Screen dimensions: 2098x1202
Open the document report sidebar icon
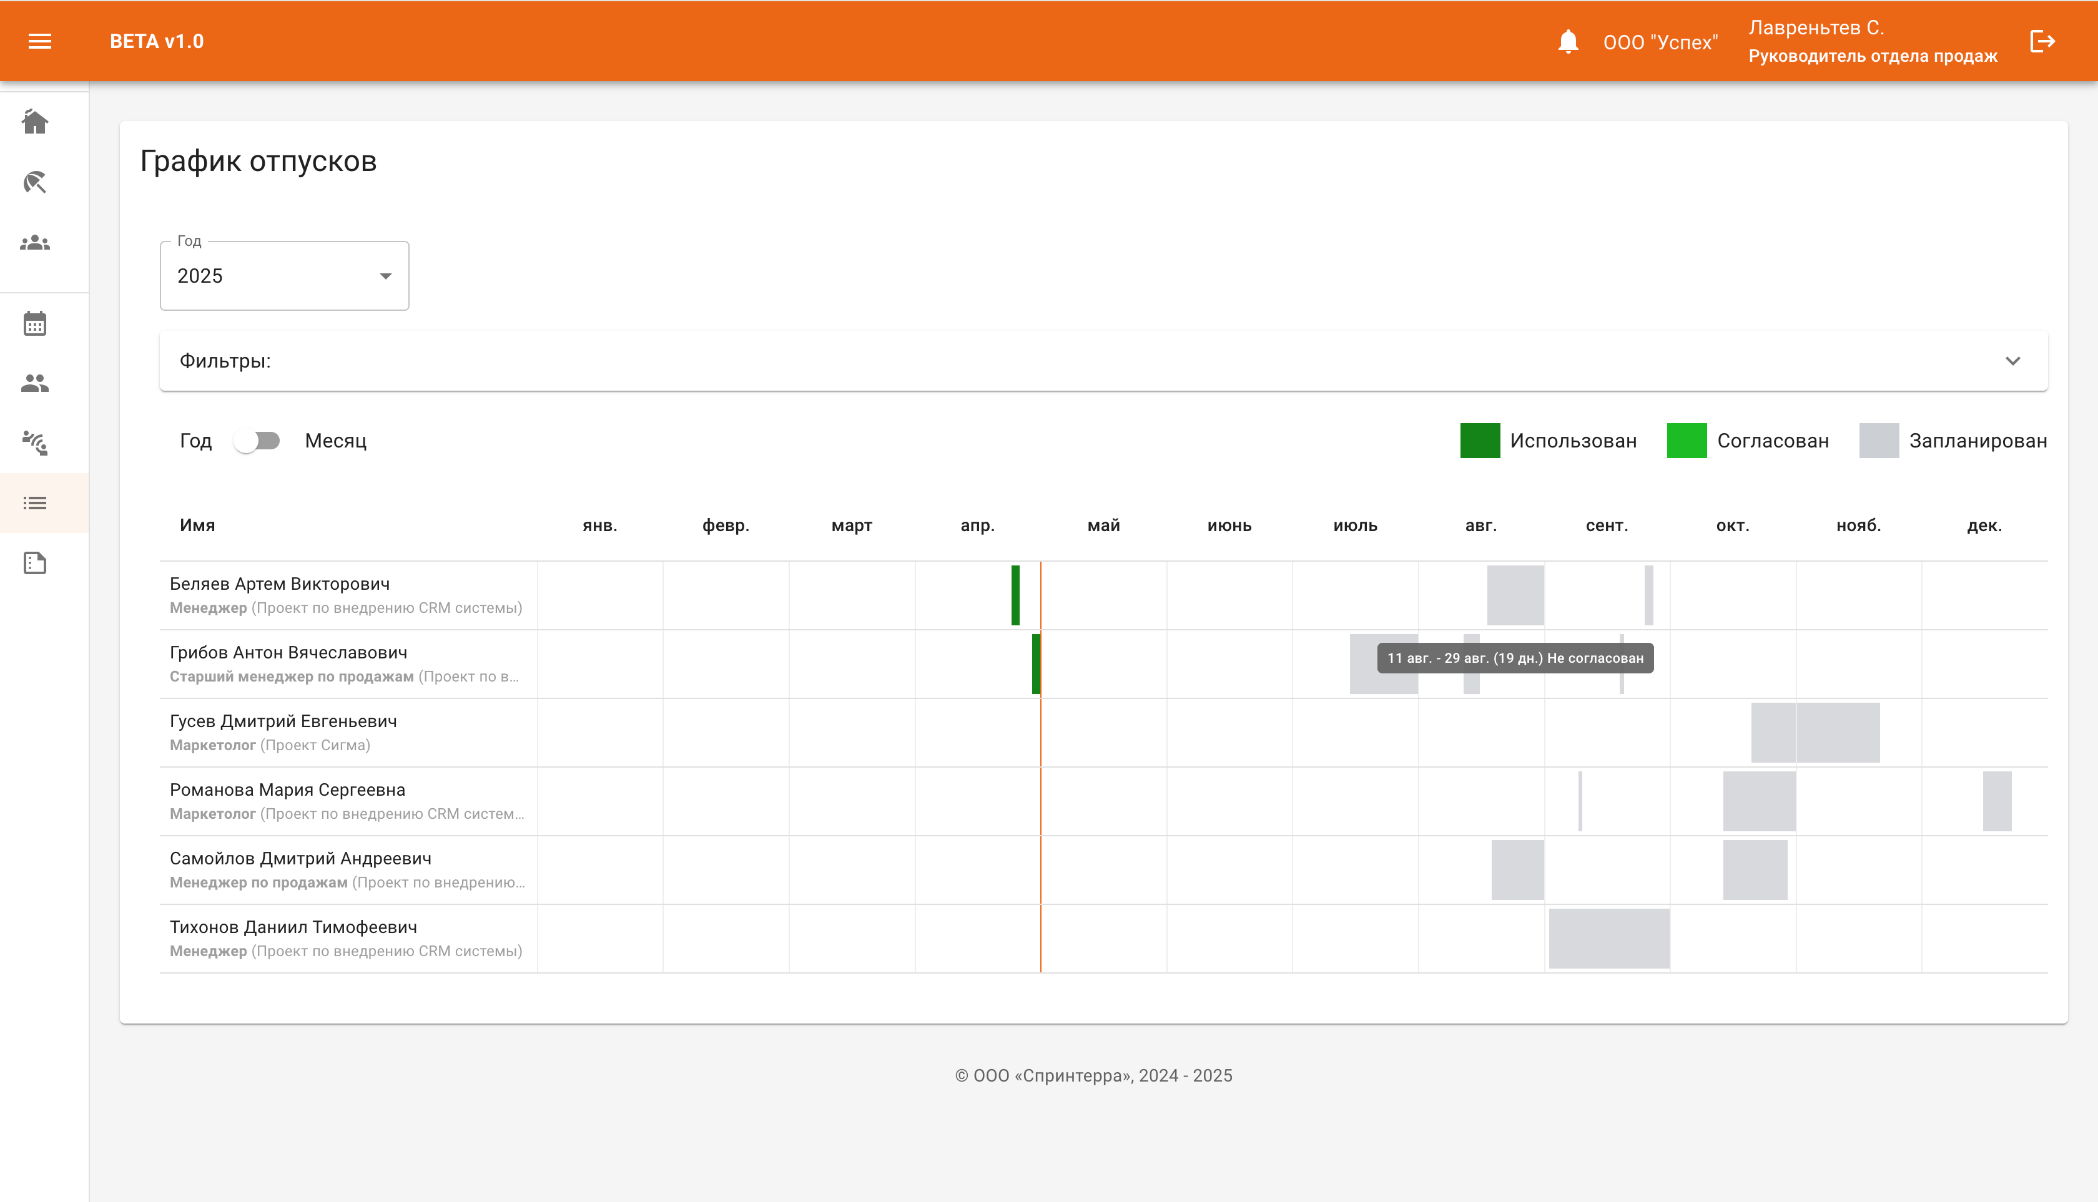pos(35,563)
